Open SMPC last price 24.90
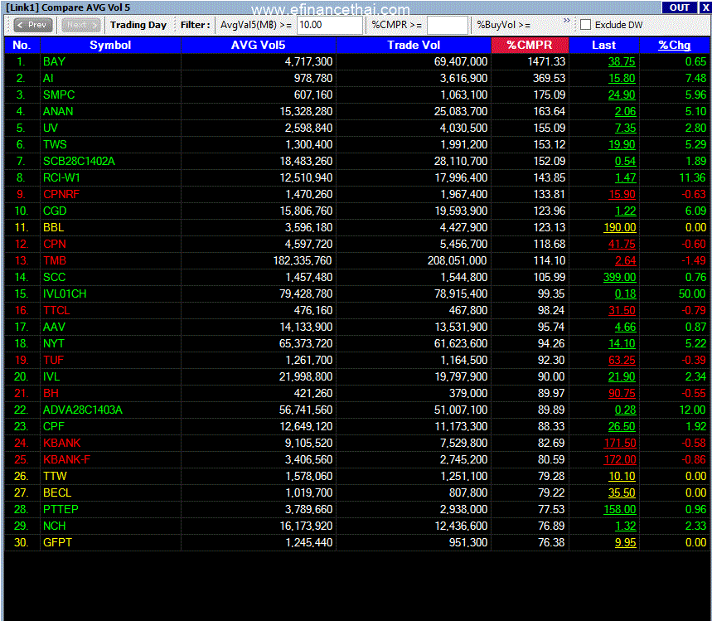712x621 pixels. (x=622, y=95)
